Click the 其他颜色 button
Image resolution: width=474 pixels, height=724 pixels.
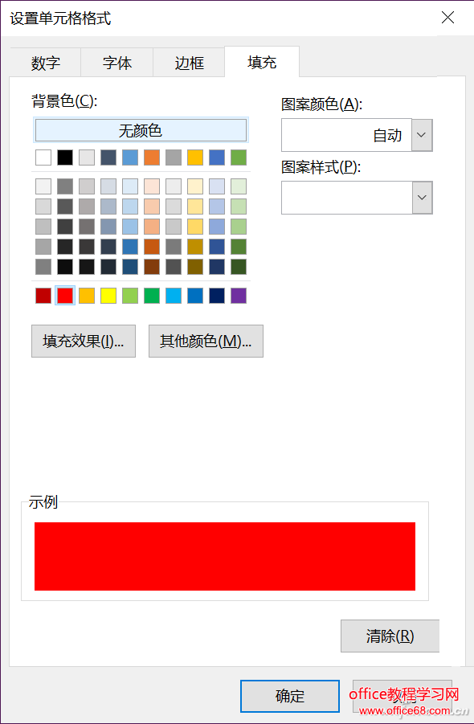[206, 341]
